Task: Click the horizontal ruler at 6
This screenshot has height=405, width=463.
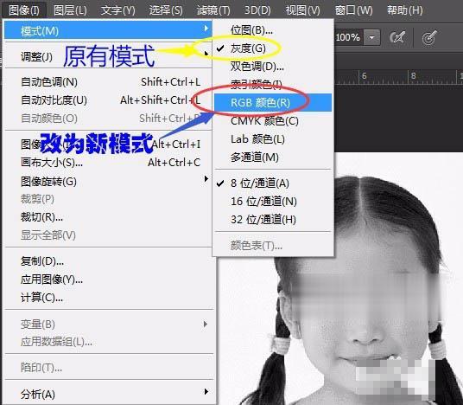Action: [x=364, y=76]
